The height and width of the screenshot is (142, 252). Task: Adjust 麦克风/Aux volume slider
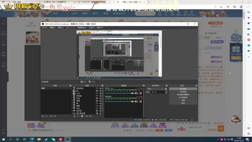click(119, 93)
